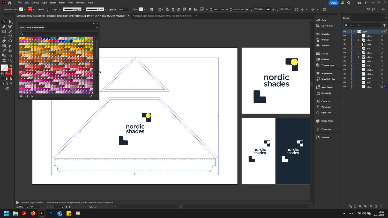Pick the Eyedropper tool

coord(4,51)
